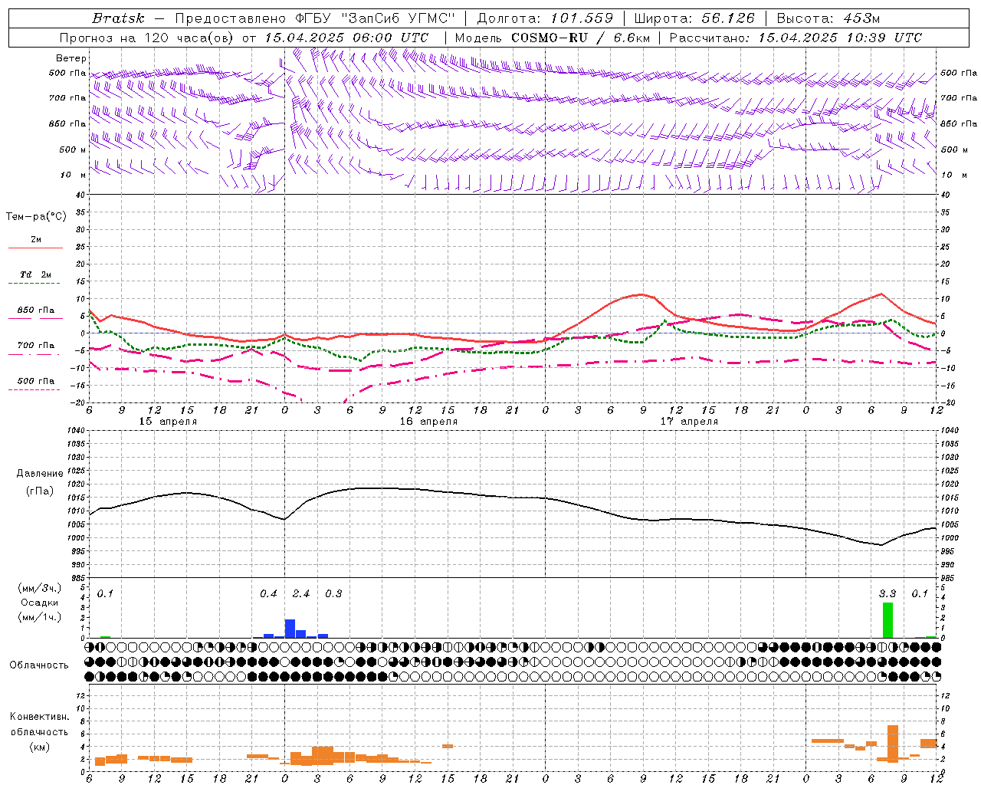Click the 3.3 precipitation value
The height and width of the screenshot is (785, 981).
click(x=887, y=594)
